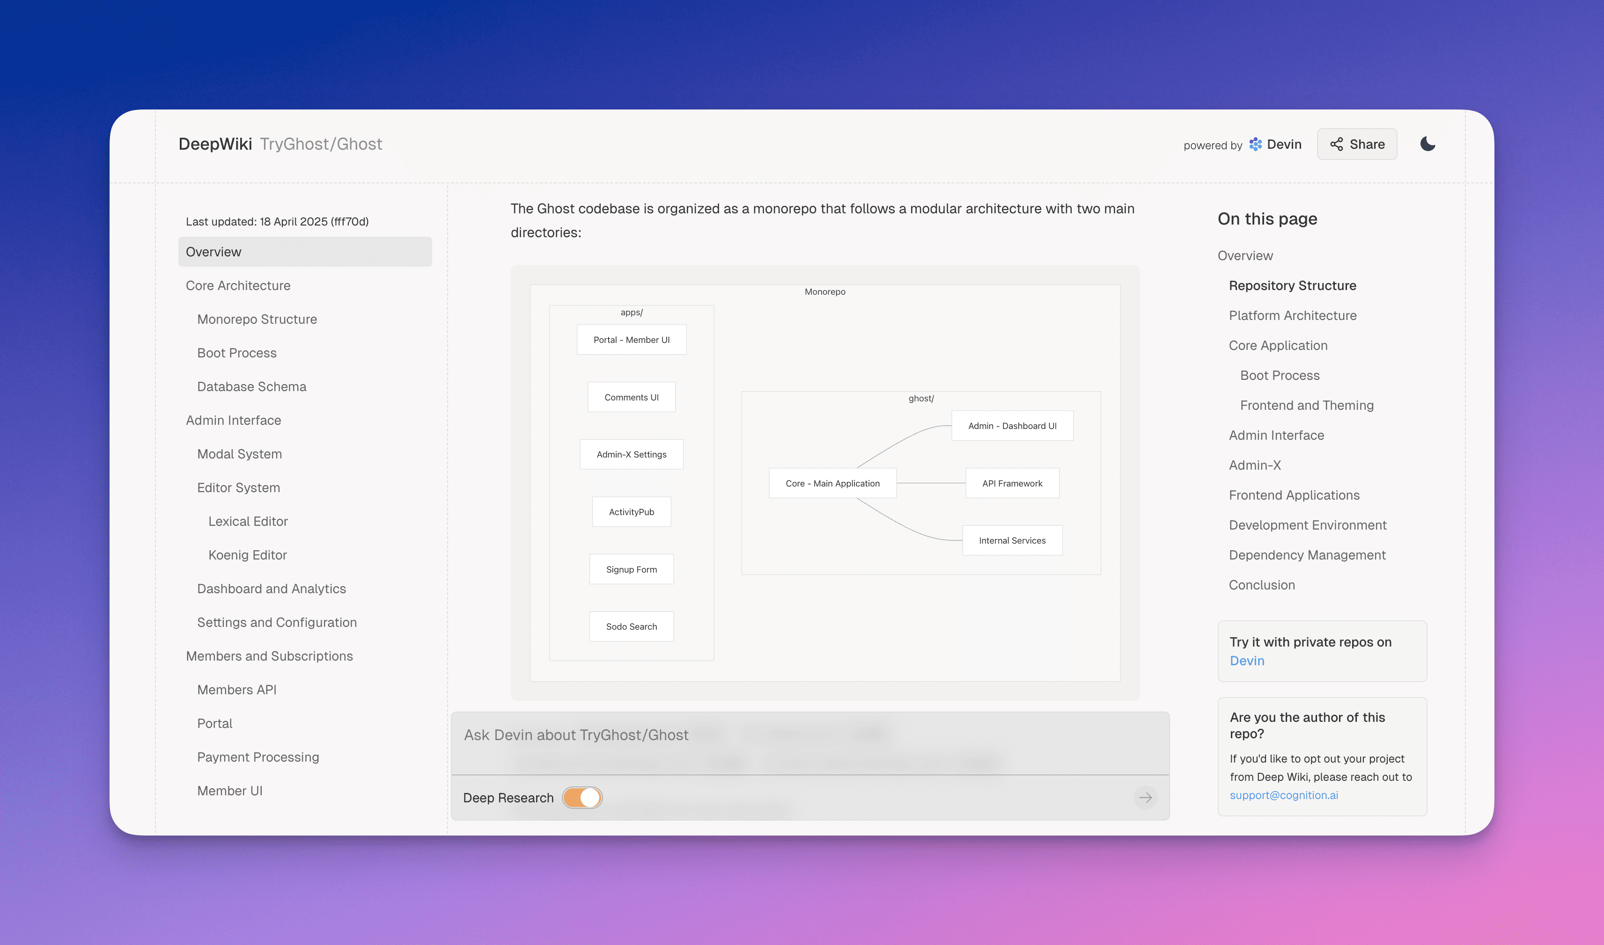1604x945 pixels.
Task: Expand the Admin Interface sidebar section
Action: [234, 420]
